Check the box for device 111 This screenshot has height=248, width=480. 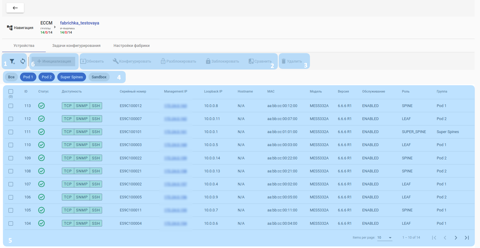click(x=11, y=132)
